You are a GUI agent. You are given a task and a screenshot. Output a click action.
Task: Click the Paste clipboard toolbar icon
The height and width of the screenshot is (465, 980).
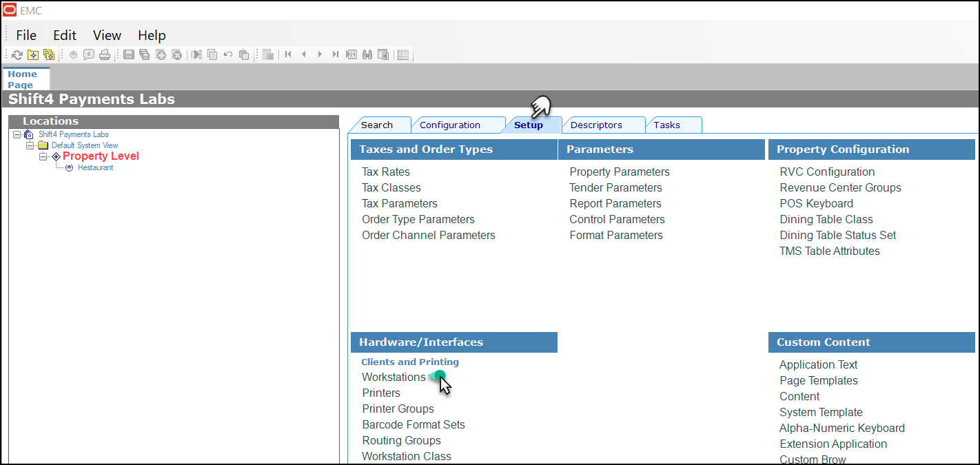pos(244,55)
